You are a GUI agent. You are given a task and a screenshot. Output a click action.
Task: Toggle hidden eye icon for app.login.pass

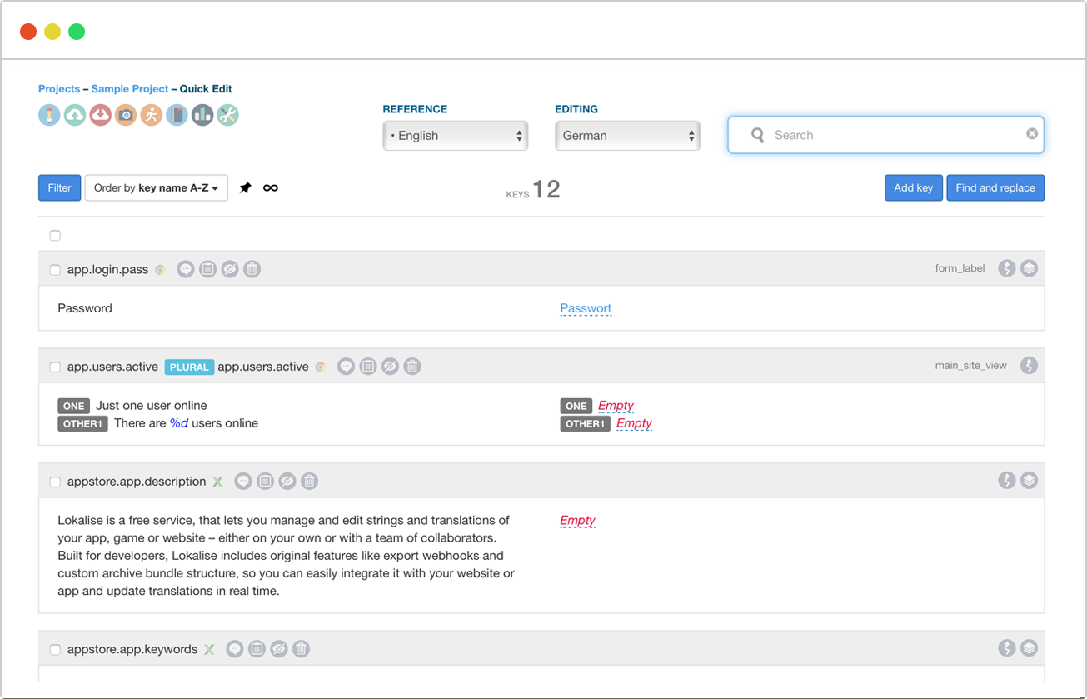(230, 269)
